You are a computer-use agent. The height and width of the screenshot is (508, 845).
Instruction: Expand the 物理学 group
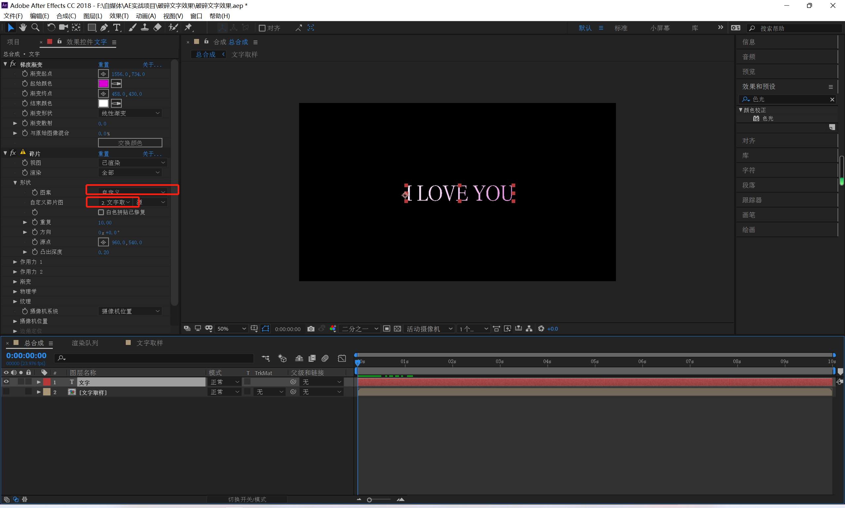[15, 292]
